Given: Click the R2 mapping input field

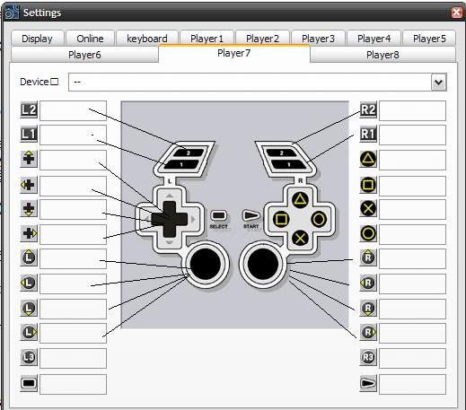Looking at the screenshot, I should click(x=412, y=110).
